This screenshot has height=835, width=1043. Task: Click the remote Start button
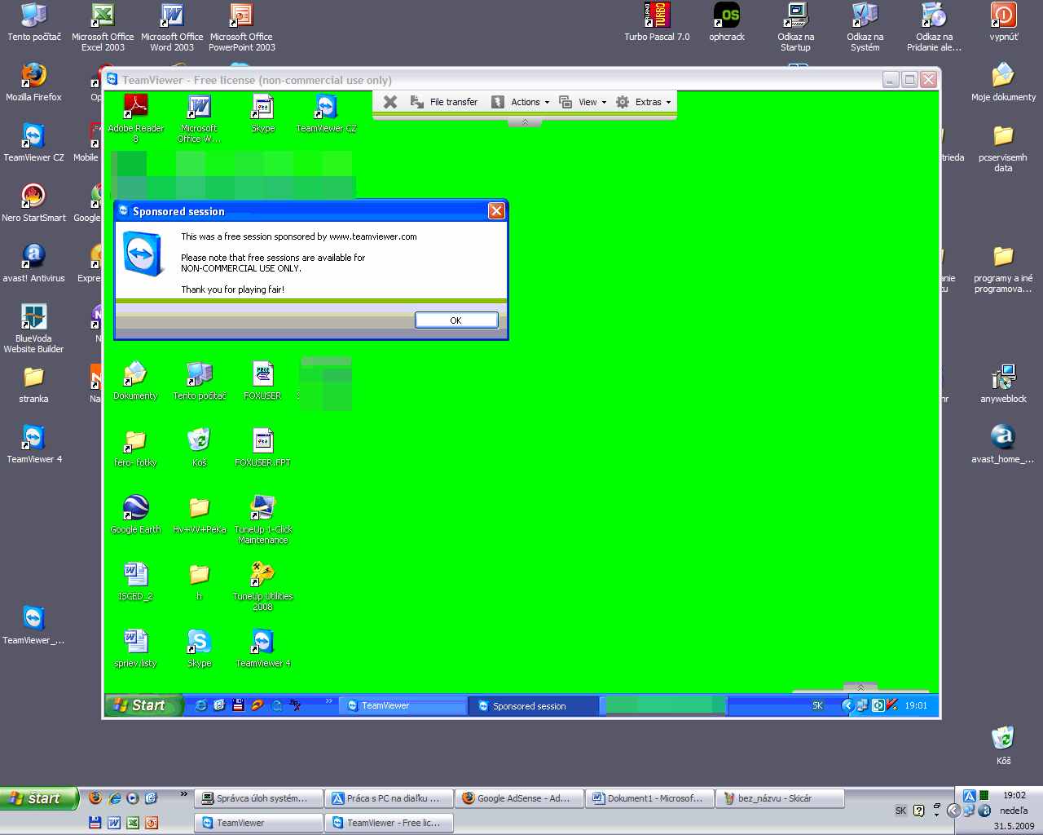coord(143,705)
